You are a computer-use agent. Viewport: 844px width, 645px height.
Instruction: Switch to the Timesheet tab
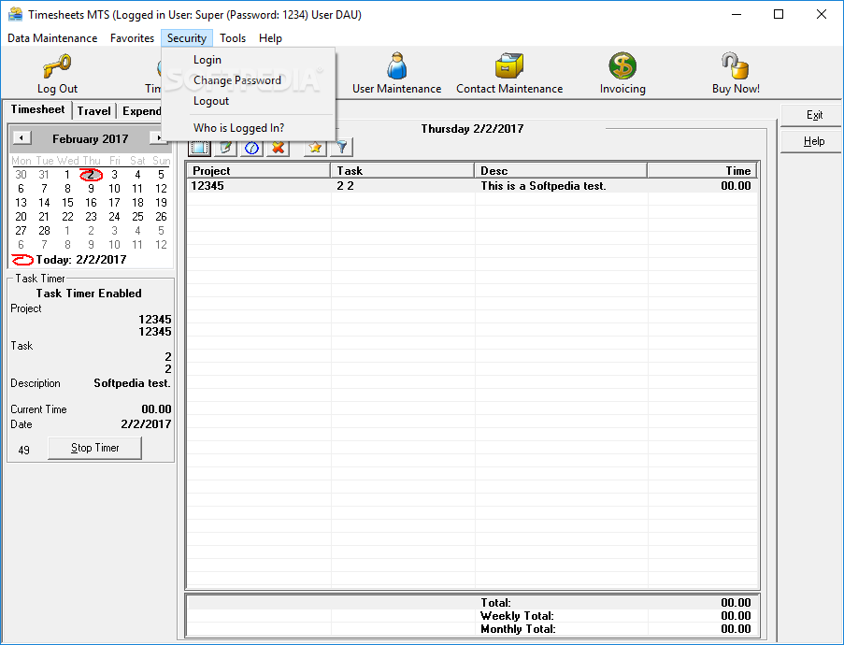(37, 109)
